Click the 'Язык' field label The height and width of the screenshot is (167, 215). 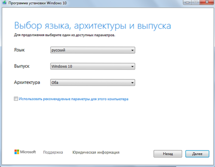pos(19,50)
